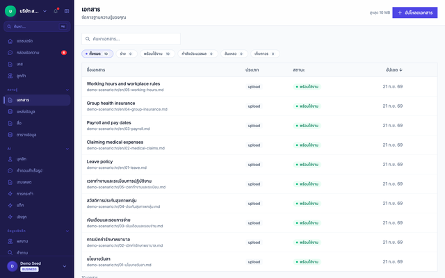The image size is (445, 278).
Task: Go to คำตอบสำเร็จรูป canned replies
Action: (37, 170)
